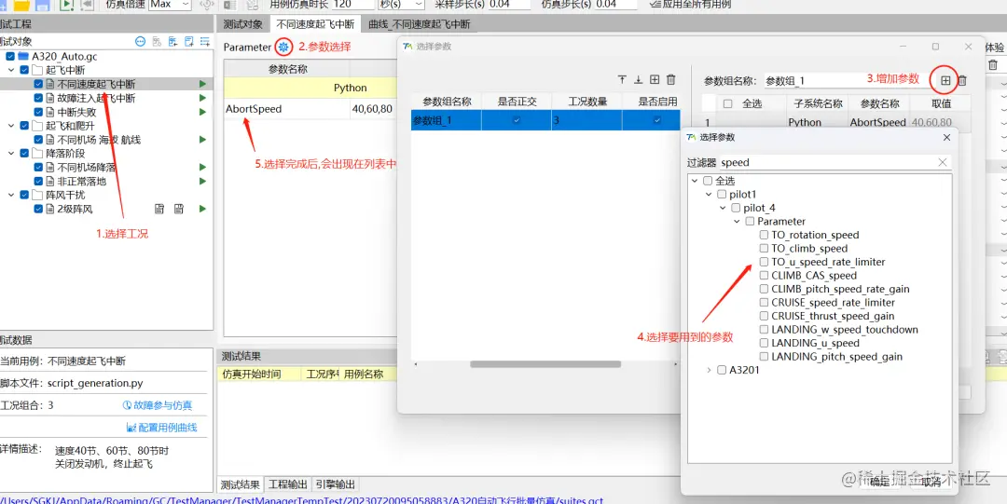Clear the speed filter text
The image size is (1007, 504).
tap(942, 162)
